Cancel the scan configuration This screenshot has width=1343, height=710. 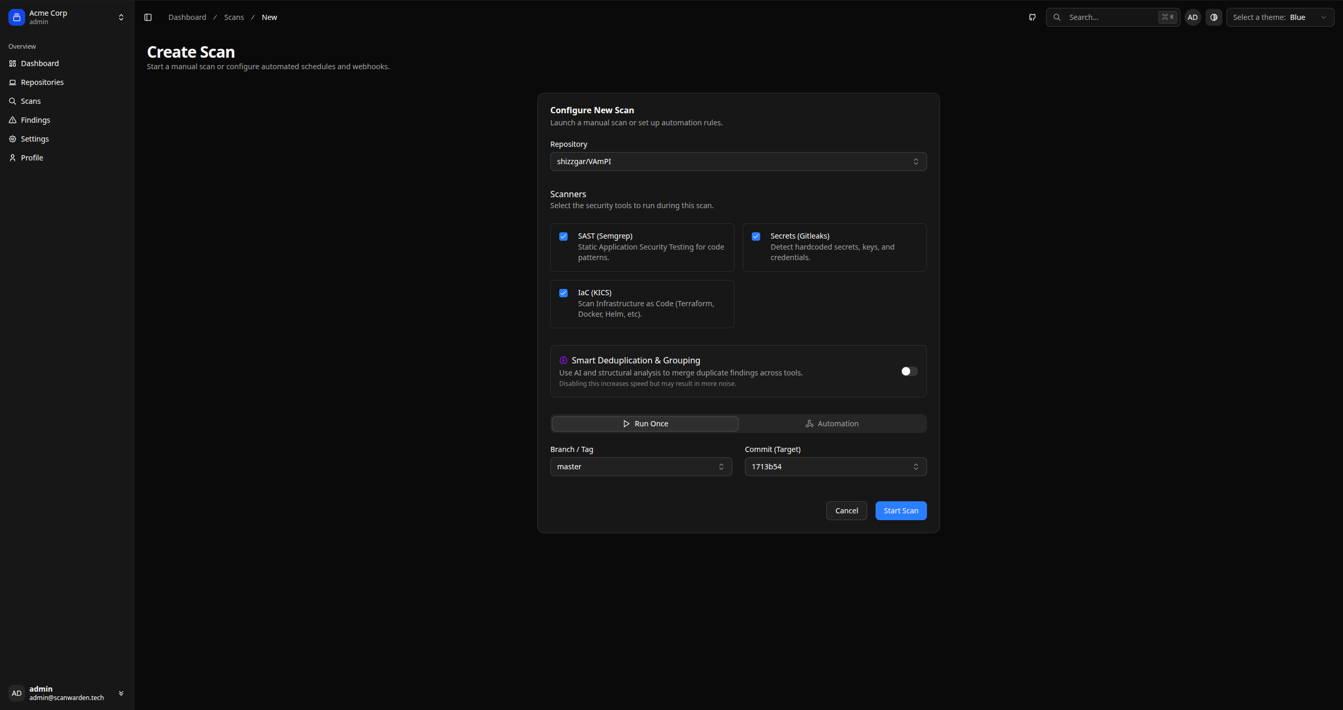click(846, 510)
